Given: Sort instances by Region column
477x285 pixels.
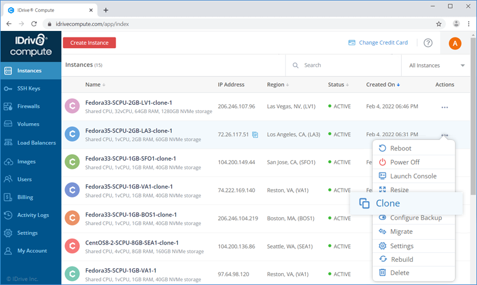Looking at the screenshot, I should tap(278, 84).
